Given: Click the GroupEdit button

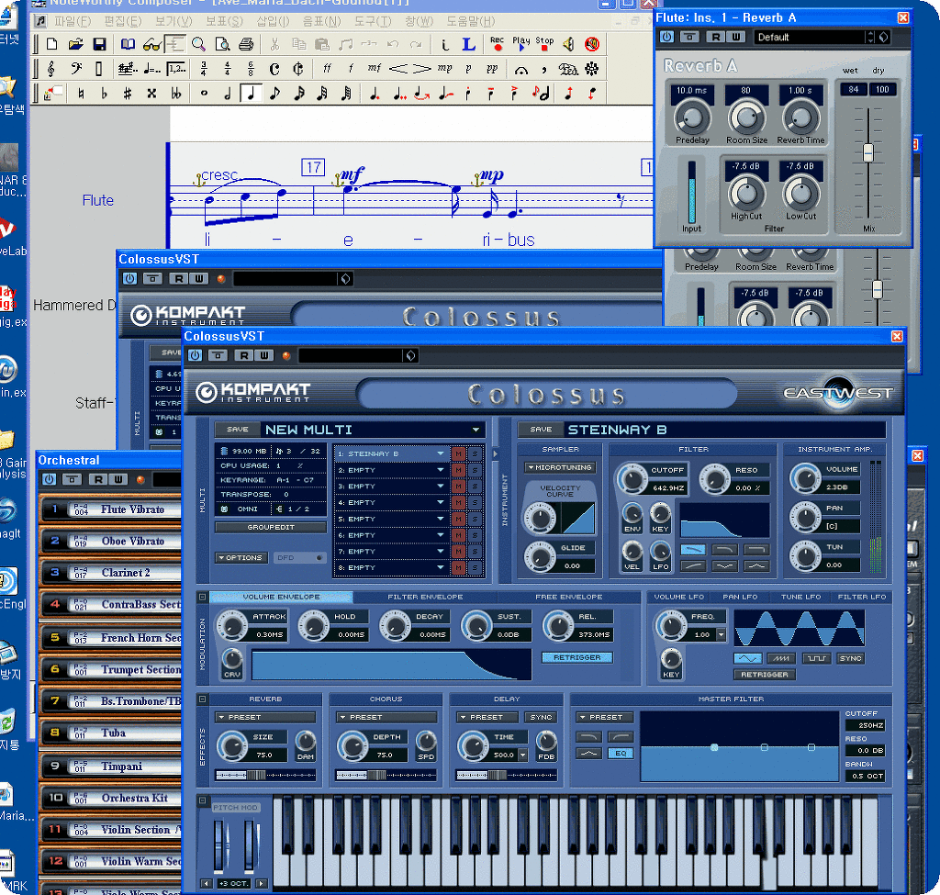Looking at the screenshot, I should pyautogui.click(x=270, y=528).
